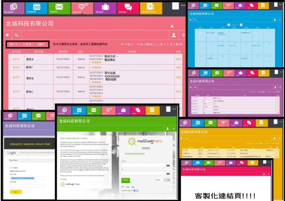
Task: Click add-item link under 案件F row
Action: (95, 68)
